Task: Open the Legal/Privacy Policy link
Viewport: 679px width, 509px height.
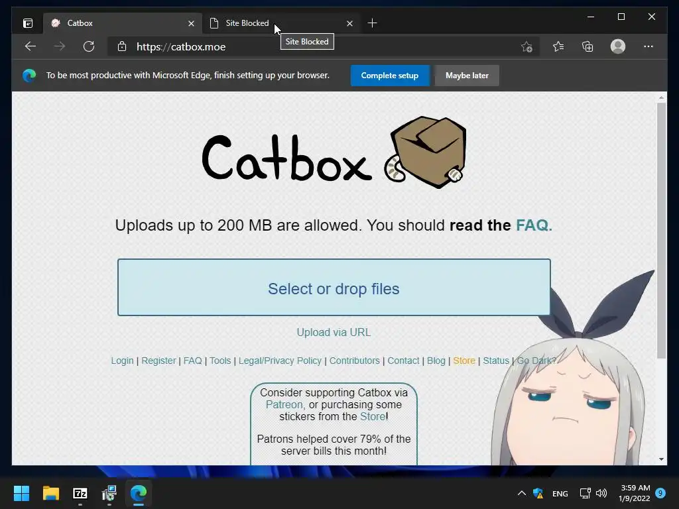Action: [280, 361]
